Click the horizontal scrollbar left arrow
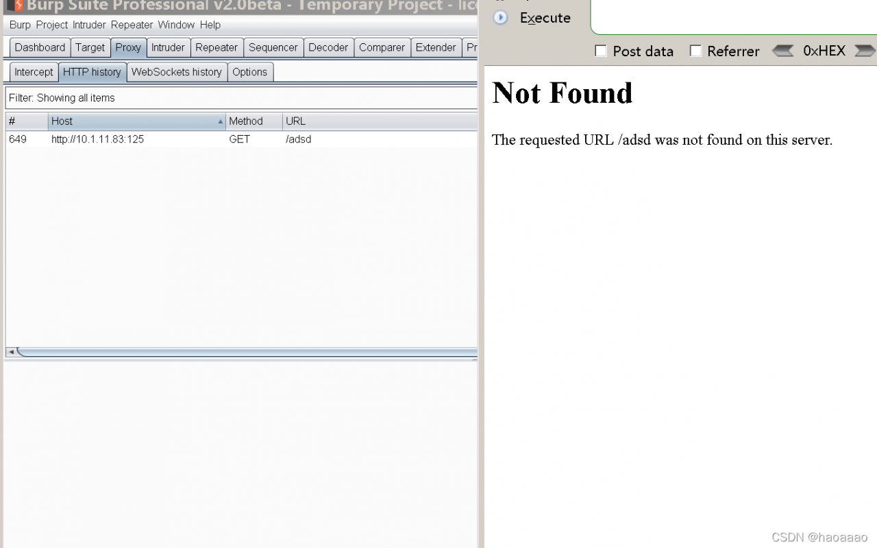Image resolution: width=877 pixels, height=548 pixels. [11, 352]
